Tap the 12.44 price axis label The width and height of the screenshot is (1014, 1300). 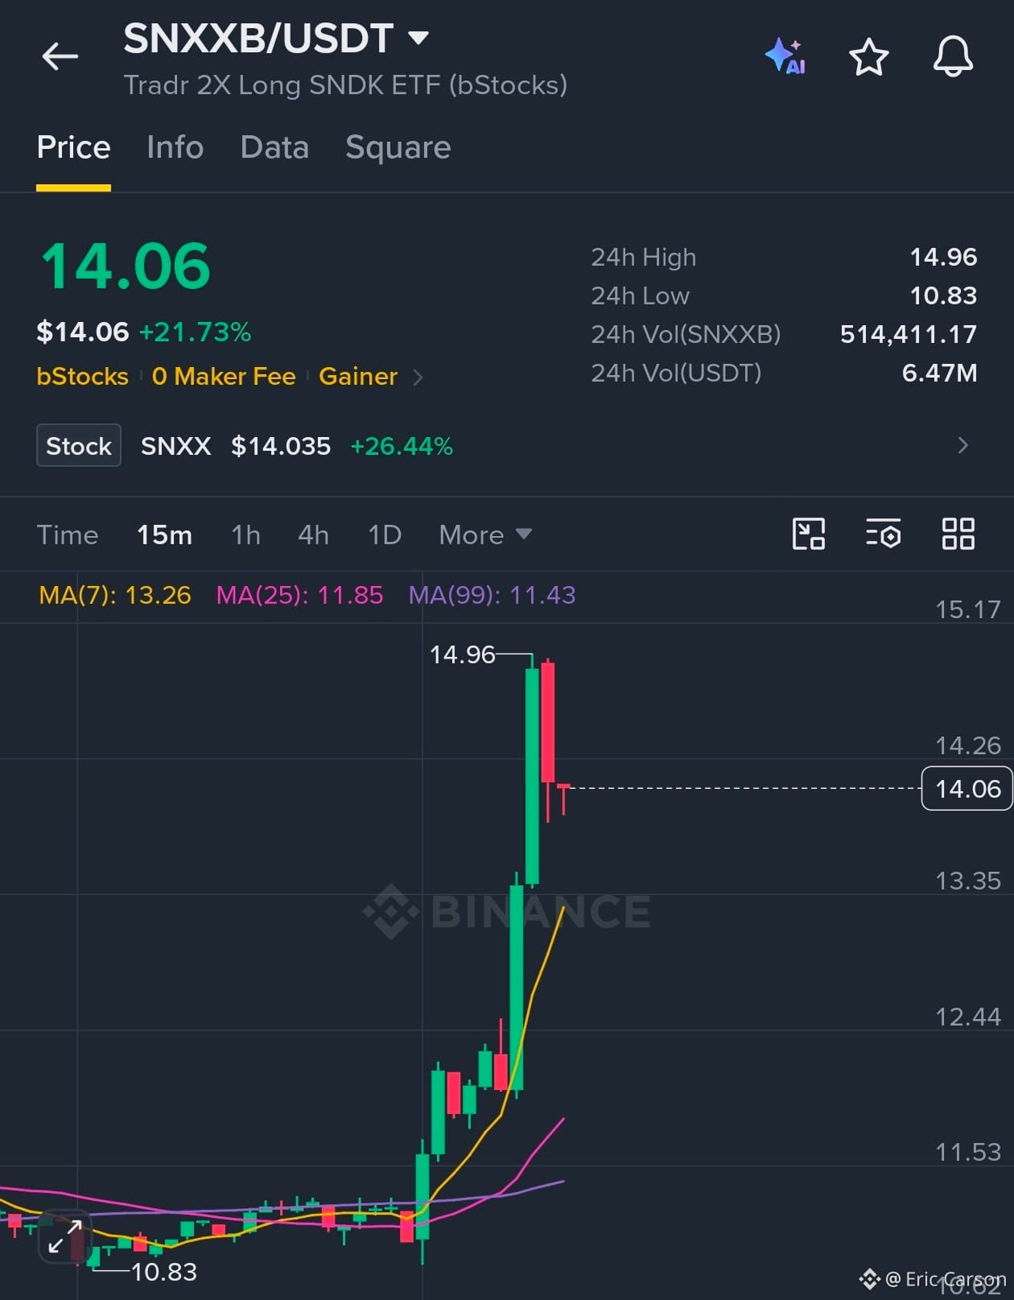pyautogui.click(x=967, y=1017)
